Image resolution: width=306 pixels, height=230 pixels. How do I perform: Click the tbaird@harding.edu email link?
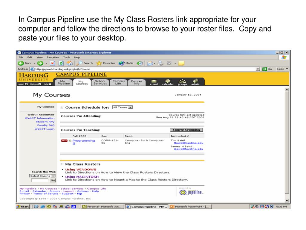point(189,143)
